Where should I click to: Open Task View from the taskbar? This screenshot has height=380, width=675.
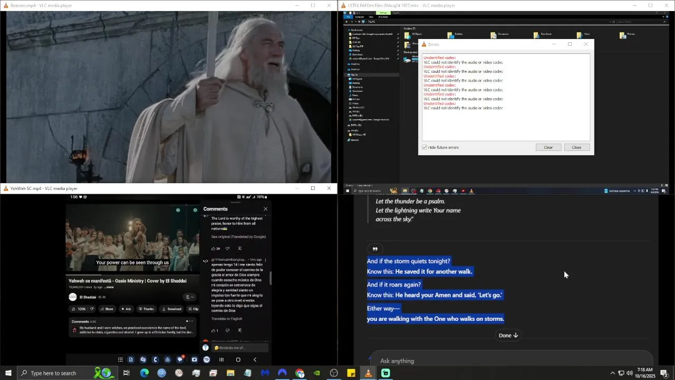[127, 373]
